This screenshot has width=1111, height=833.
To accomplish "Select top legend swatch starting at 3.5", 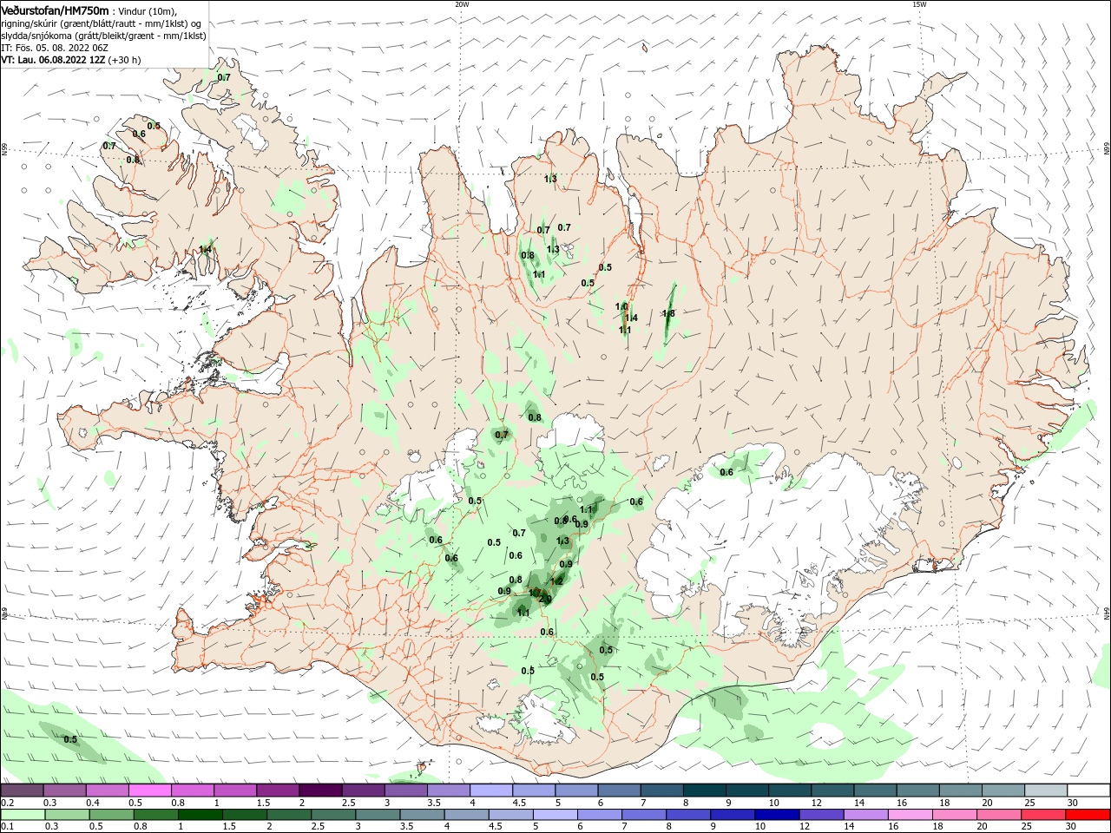I will point(448,790).
